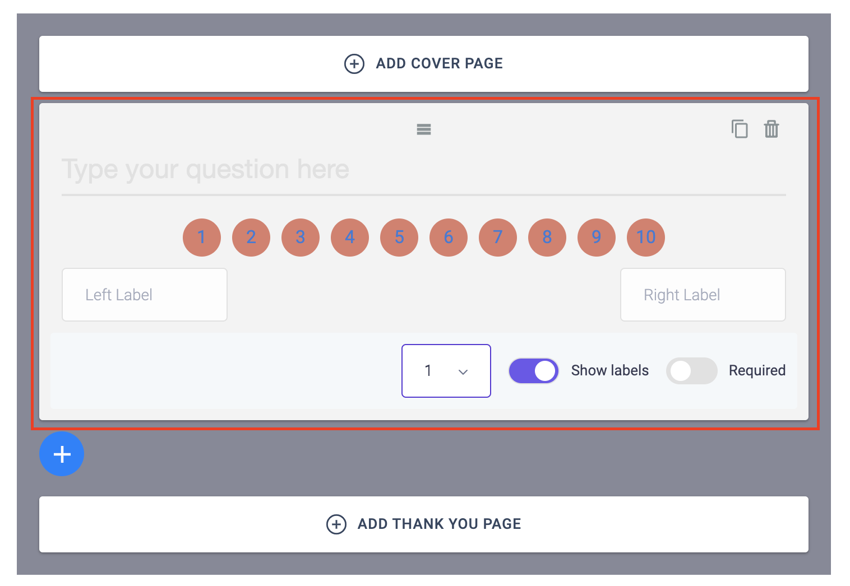The width and height of the screenshot is (850, 586).
Task: Click into the Type your question here field
Action: [x=424, y=170]
